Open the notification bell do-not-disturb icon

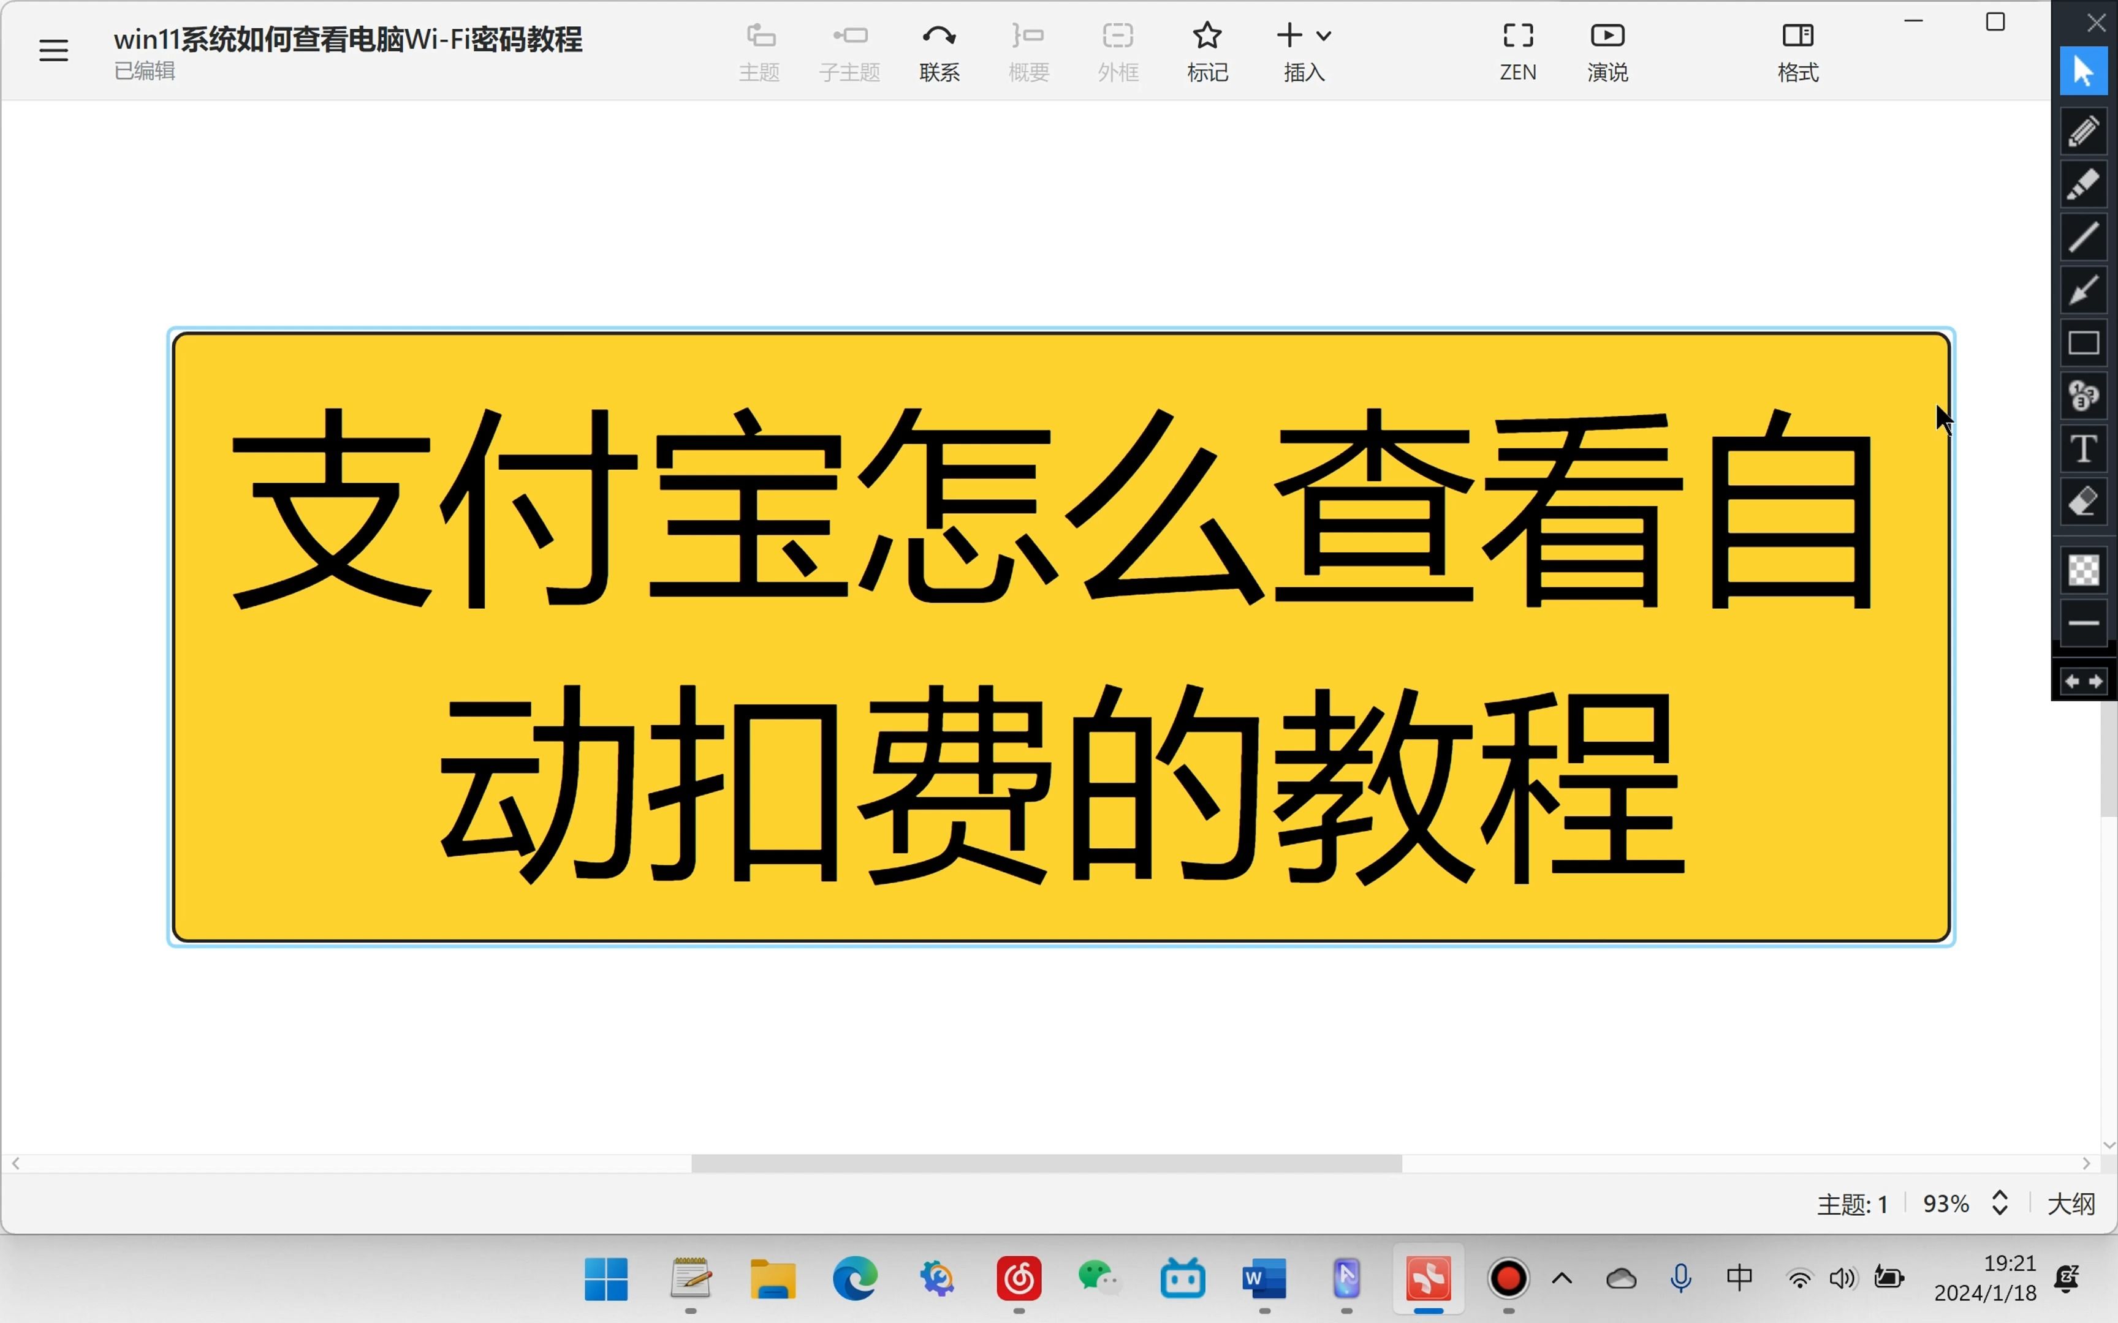[2067, 1280]
